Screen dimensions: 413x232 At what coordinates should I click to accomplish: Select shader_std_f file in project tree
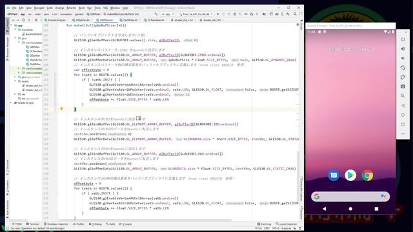point(32,86)
